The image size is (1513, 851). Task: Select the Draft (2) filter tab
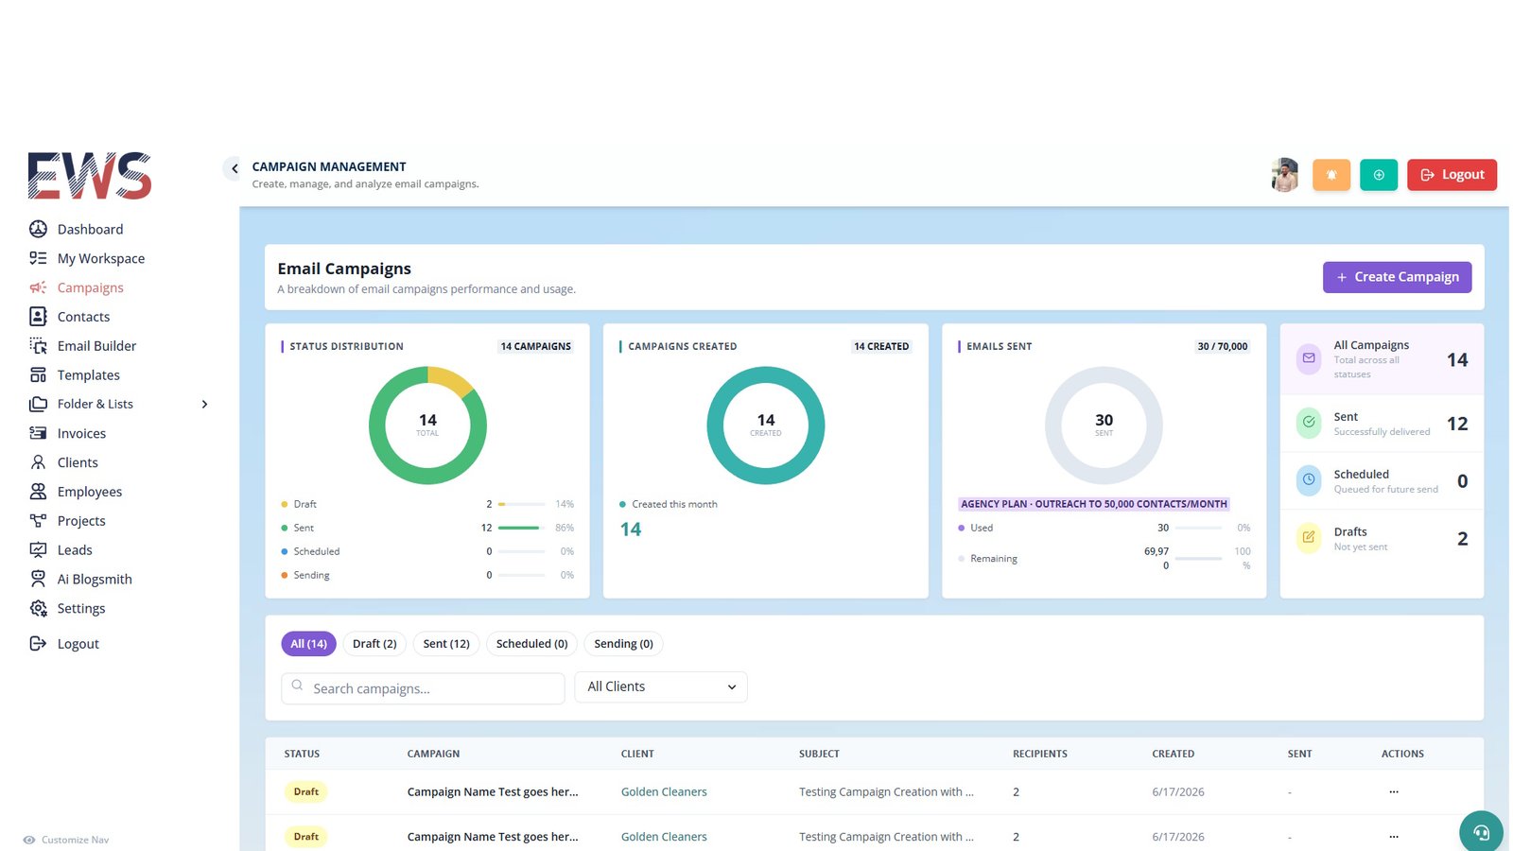pos(374,644)
